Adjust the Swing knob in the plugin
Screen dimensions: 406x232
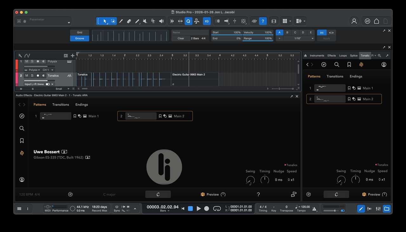(x=250, y=179)
